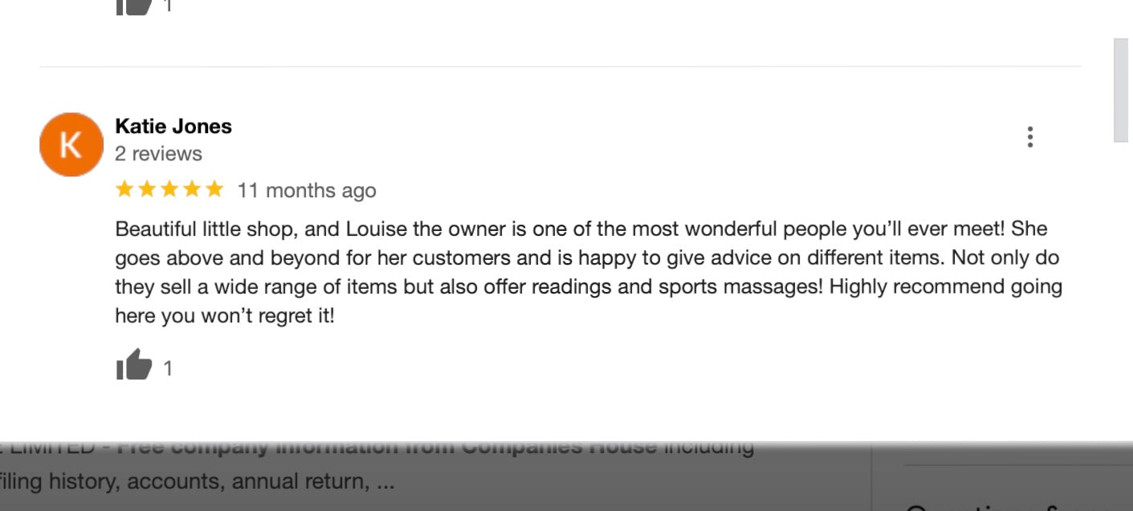The height and width of the screenshot is (511, 1133).
Task: Click the fifth gold star of the rating
Action: pos(214,189)
